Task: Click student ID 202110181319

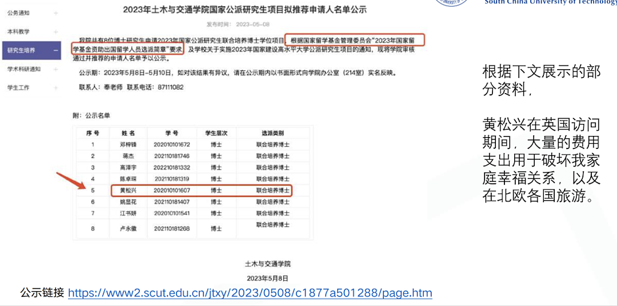Action: tap(171, 179)
